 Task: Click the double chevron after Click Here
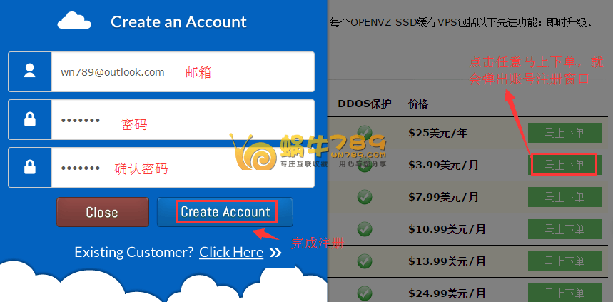[275, 253]
